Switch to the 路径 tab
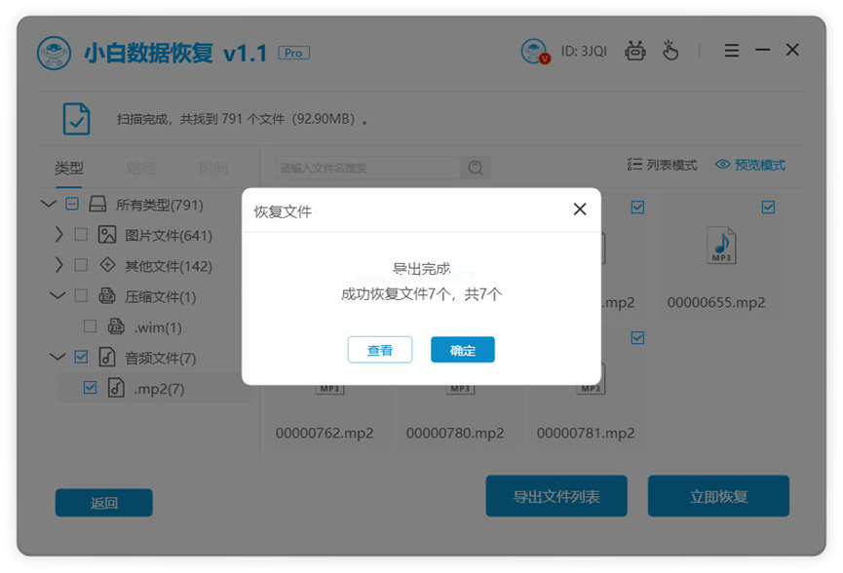843x573 pixels. (140, 168)
